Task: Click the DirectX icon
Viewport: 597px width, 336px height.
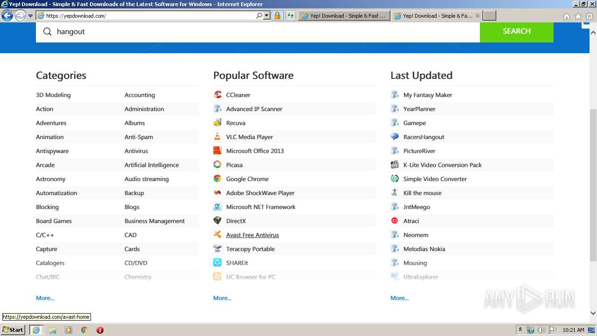Action: coord(217,221)
